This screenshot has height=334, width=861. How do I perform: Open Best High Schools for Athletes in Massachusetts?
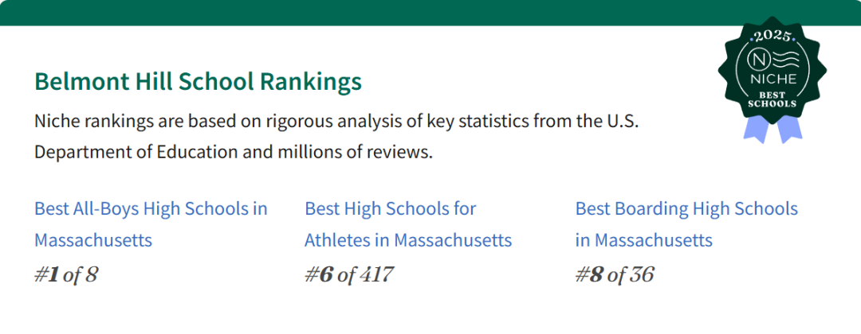(408, 224)
